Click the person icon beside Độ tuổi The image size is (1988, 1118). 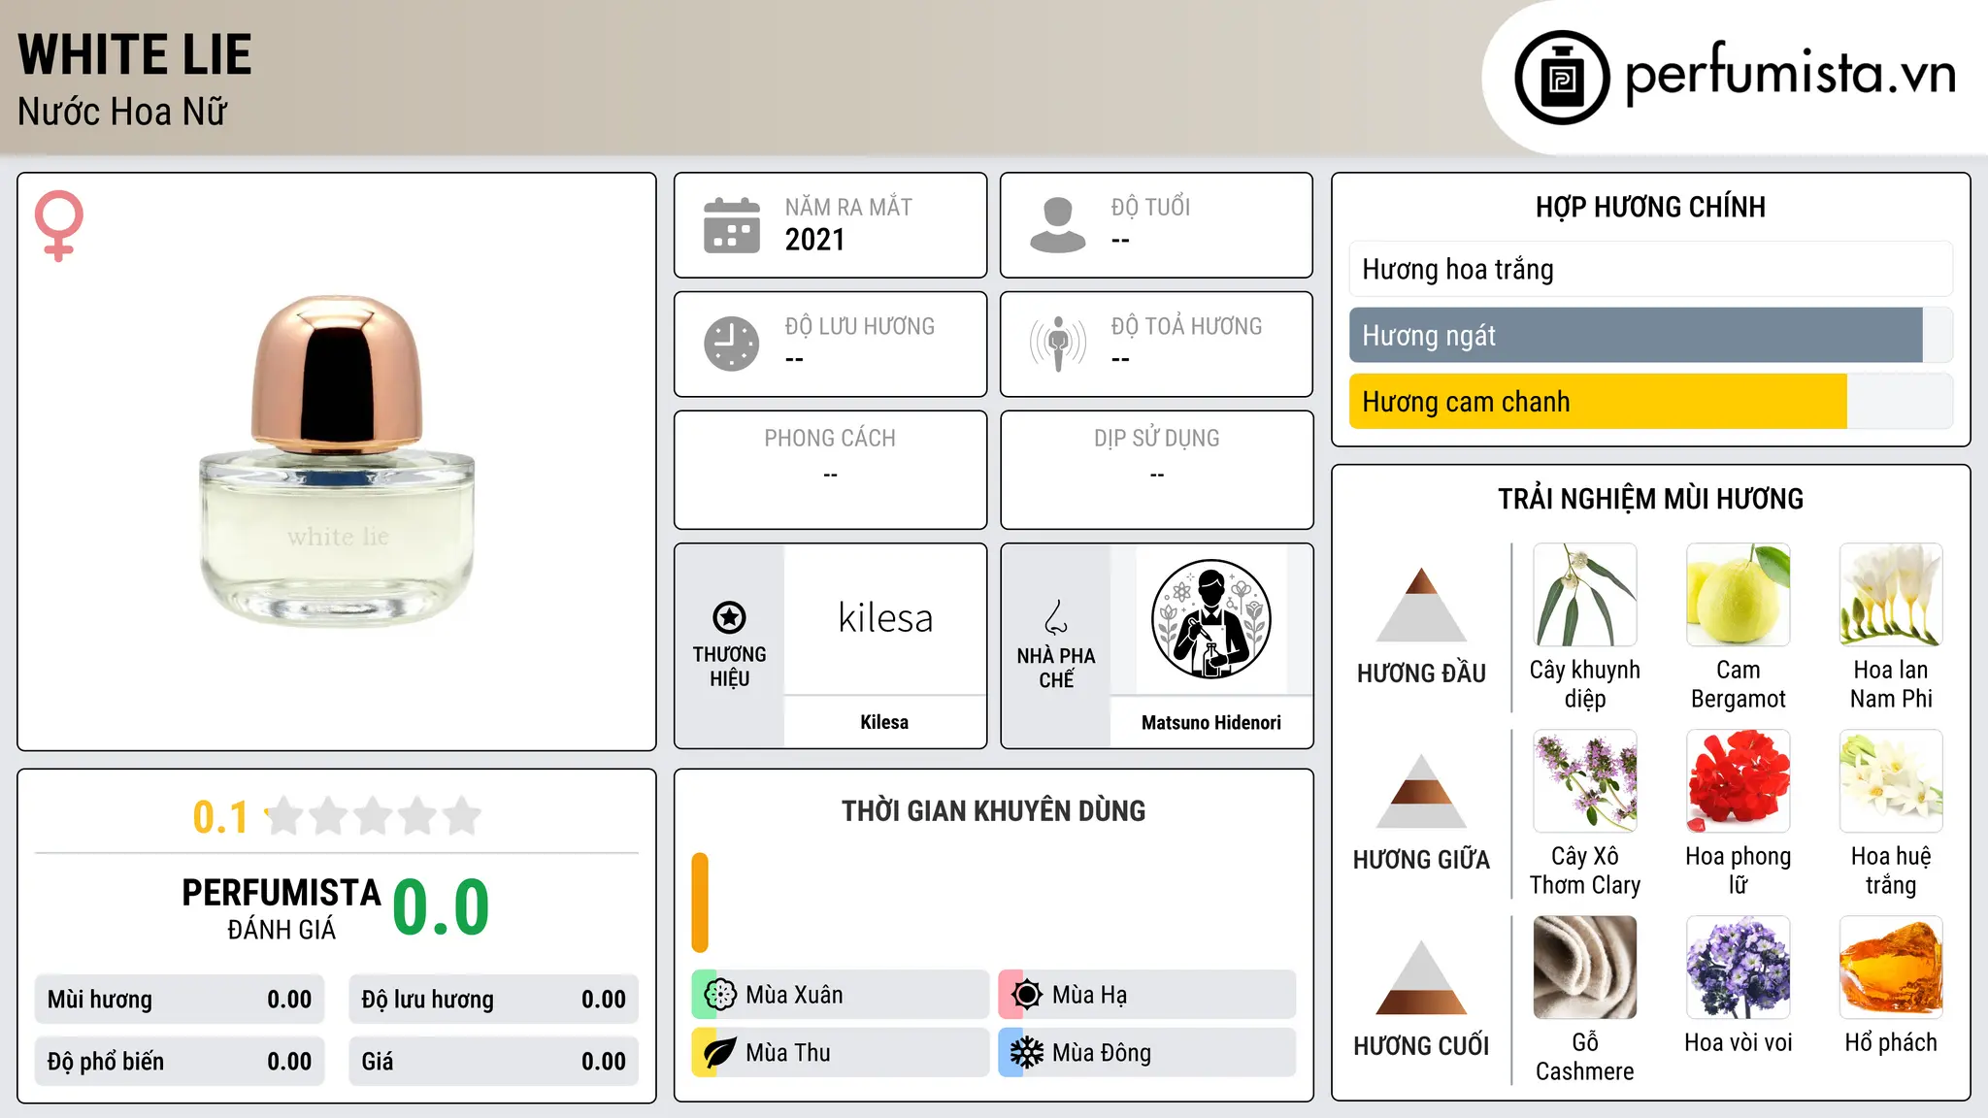[1057, 225]
